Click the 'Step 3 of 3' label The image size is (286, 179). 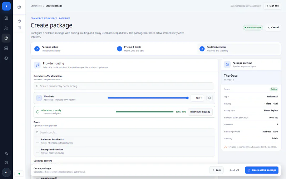click(234, 170)
